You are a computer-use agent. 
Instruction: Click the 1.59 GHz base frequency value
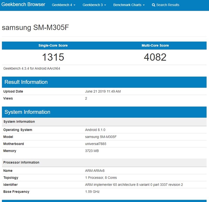(92, 192)
